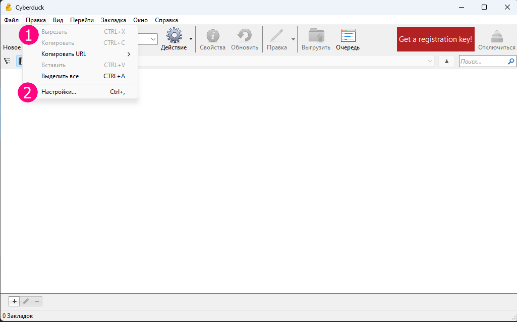Maximize the Cyberduck window
517x322 pixels.
pyautogui.click(x=484, y=7)
